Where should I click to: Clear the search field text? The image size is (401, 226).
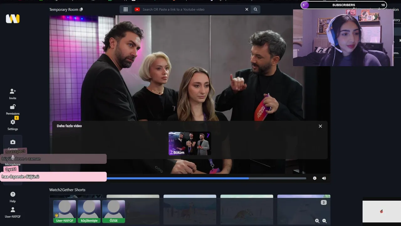click(x=247, y=9)
